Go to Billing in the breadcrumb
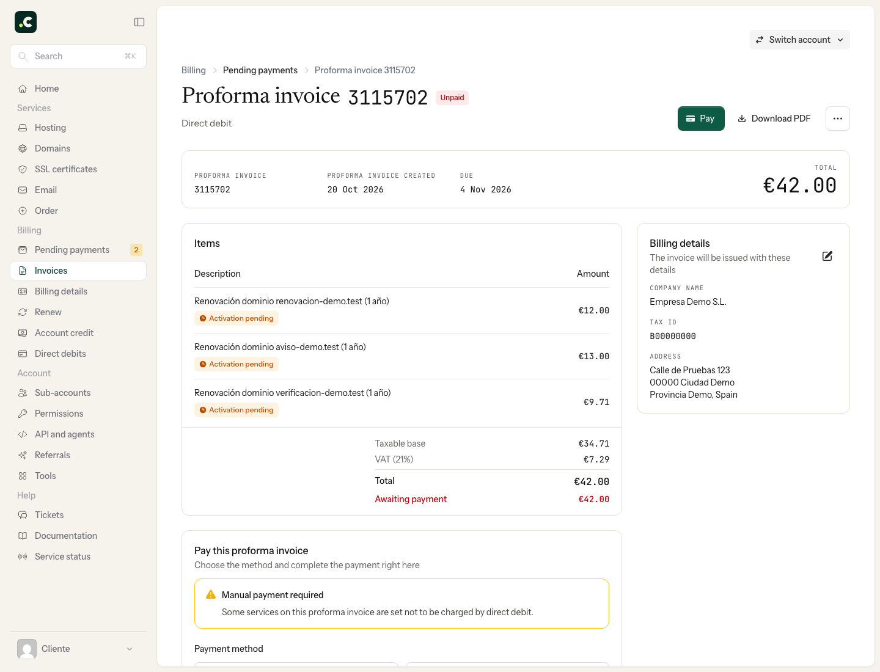 click(x=194, y=70)
